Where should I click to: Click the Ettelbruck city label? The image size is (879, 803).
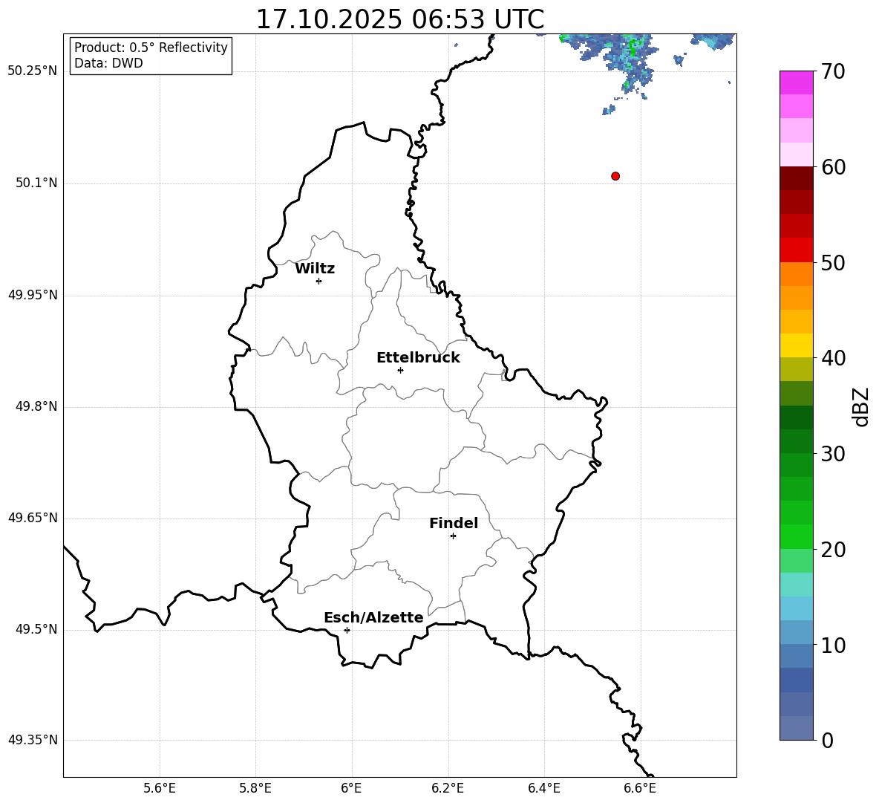point(418,358)
